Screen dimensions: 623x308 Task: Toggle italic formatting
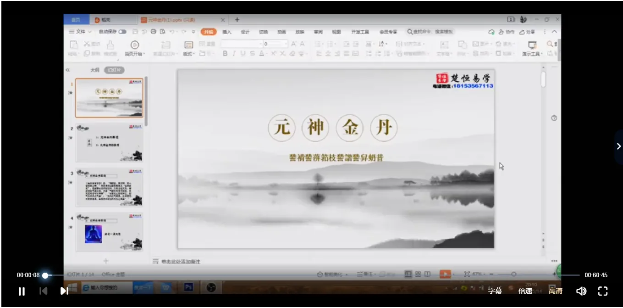click(x=234, y=54)
